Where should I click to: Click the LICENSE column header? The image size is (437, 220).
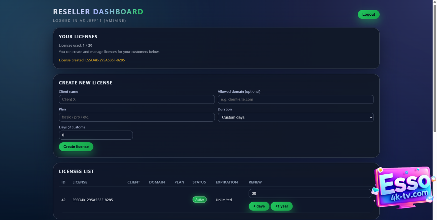80,182
